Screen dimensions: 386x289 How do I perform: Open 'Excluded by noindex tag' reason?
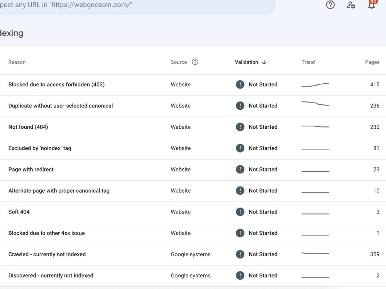click(40, 148)
